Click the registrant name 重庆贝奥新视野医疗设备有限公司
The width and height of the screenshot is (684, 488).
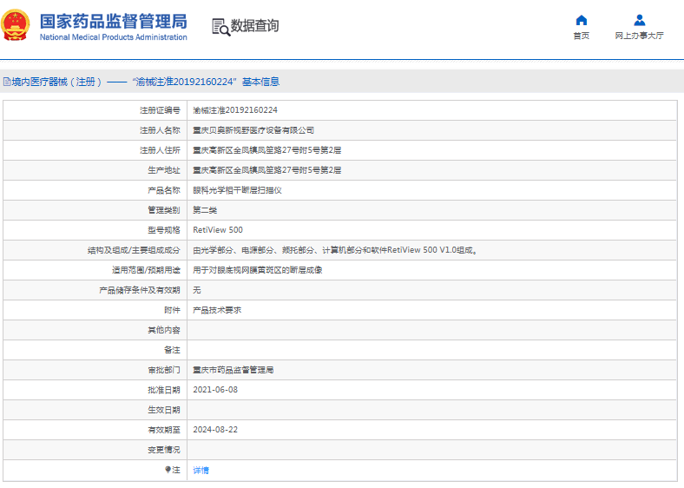point(253,130)
